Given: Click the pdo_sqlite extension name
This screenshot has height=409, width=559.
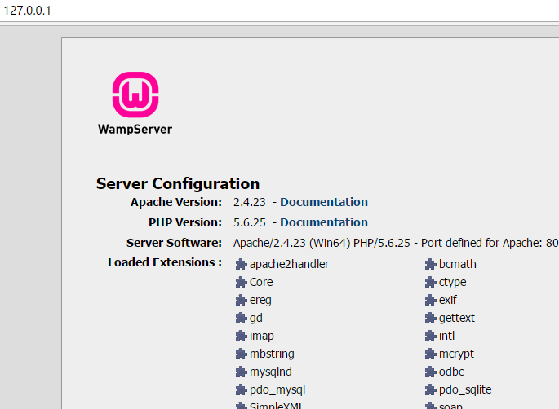Looking at the screenshot, I should (x=465, y=389).
